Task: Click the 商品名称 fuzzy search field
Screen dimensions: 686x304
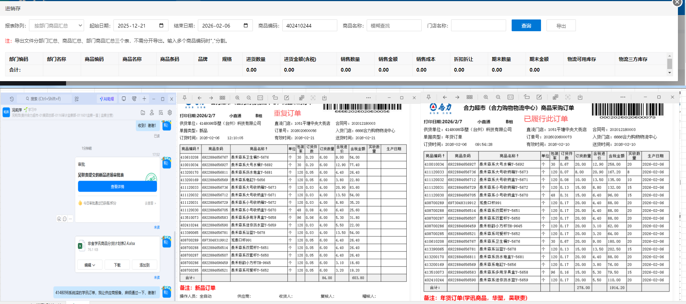Action: (394, 26)
